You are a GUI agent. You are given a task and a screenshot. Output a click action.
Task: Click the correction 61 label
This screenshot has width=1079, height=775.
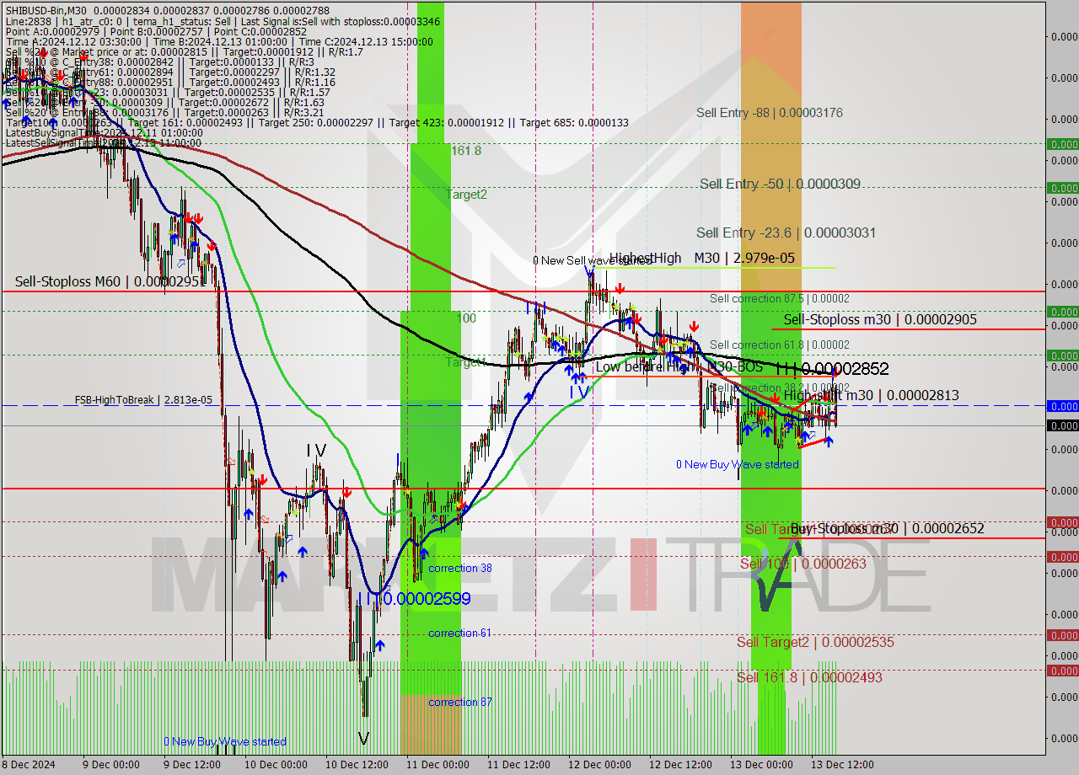click(x=459, y=633)
